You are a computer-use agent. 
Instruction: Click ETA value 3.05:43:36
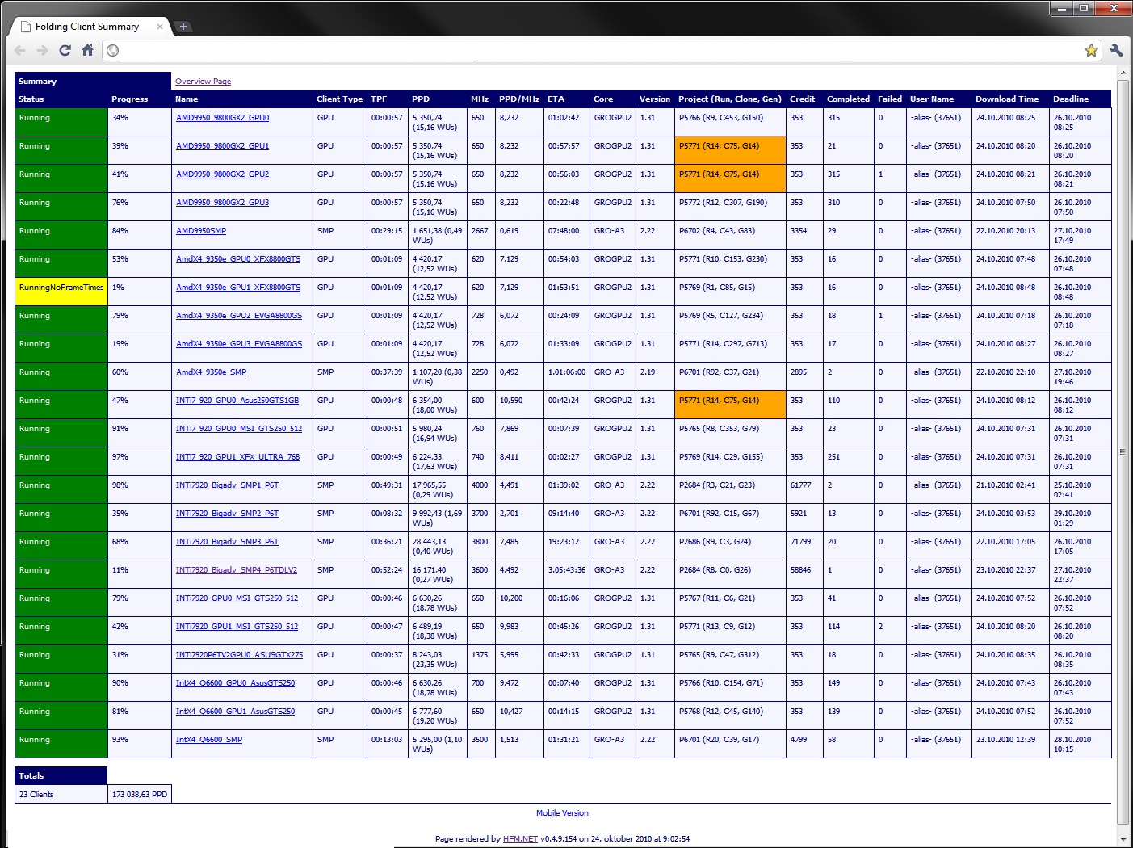point(567,570)
